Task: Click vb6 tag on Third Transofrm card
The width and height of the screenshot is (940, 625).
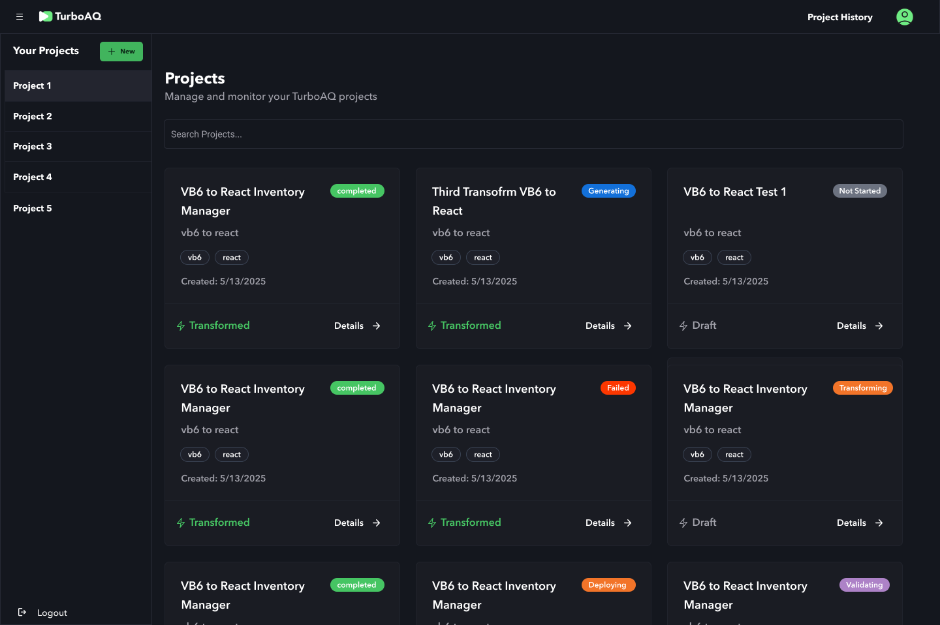Action: click(446, 258)
